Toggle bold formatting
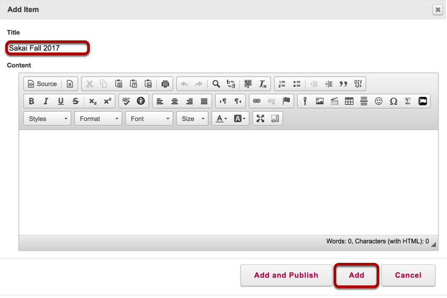447x298 pixels. 32,101
